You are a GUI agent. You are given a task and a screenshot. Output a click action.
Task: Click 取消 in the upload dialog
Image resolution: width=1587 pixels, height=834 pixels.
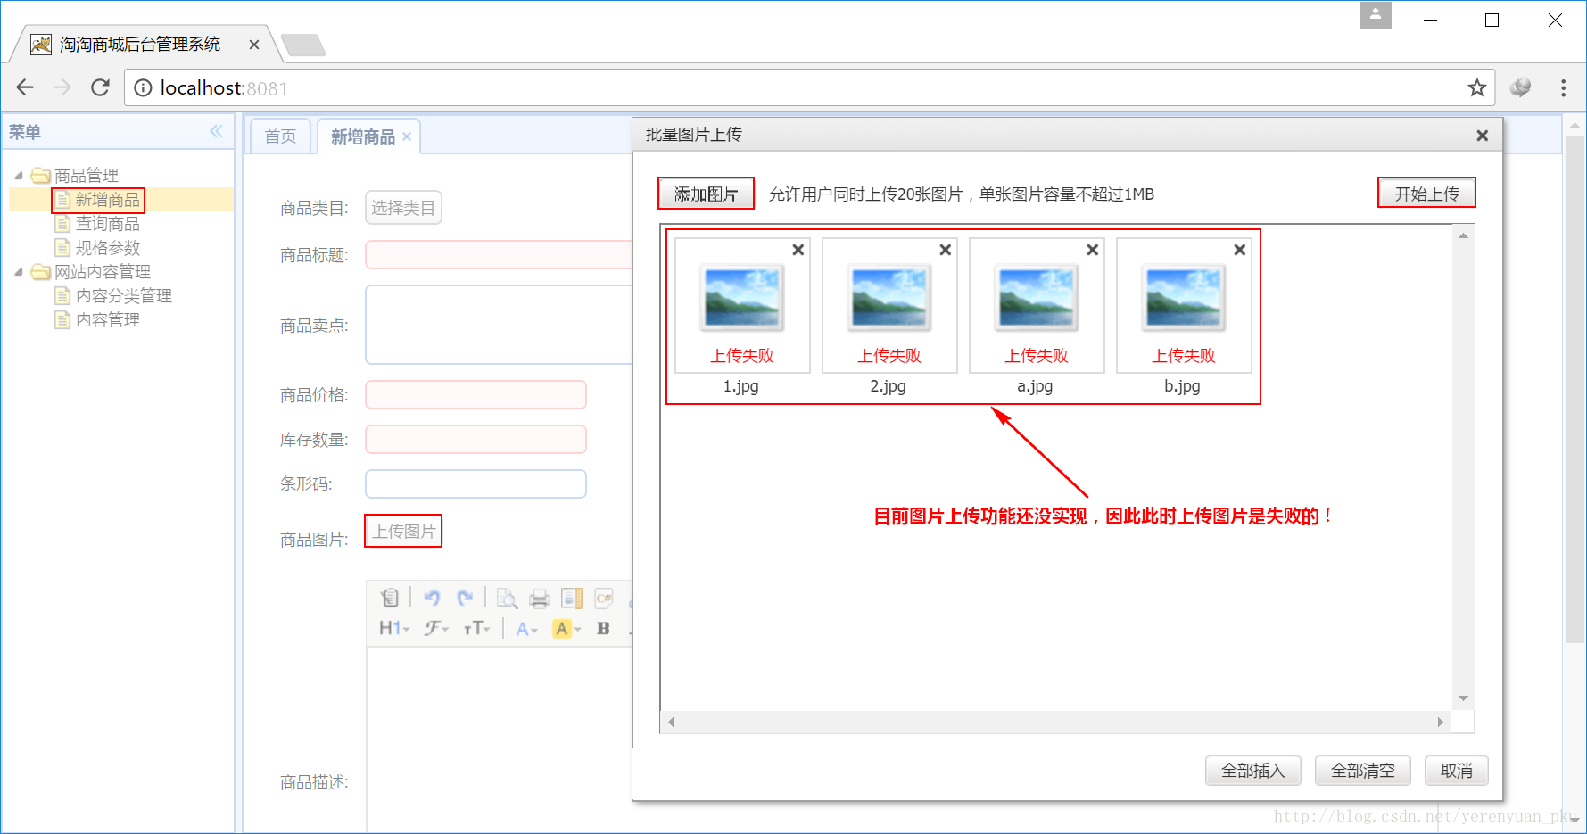click(x=1457, y=771)
